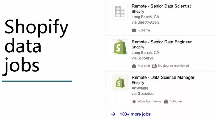This screenshot has height=119, width=217.
Task: Click the briefcase icon under Senior Data Engineer
Action: 134,66
